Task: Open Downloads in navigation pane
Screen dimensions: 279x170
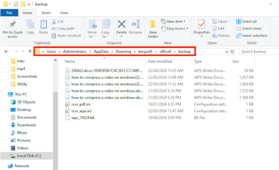Action: coord(23,125)
